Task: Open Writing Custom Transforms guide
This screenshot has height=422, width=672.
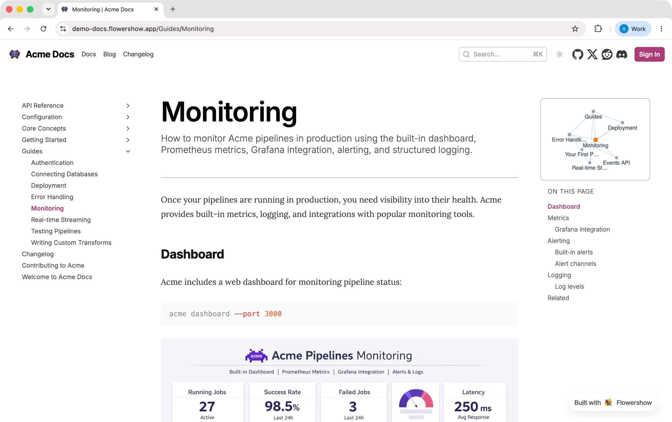Action: pyautogui.click(x=71, y=243)
